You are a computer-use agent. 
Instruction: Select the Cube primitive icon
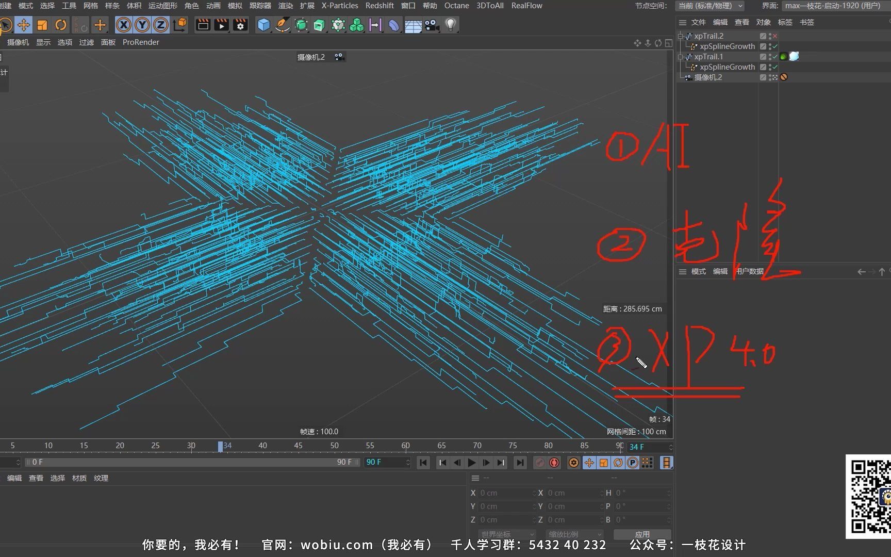(263, 25)
